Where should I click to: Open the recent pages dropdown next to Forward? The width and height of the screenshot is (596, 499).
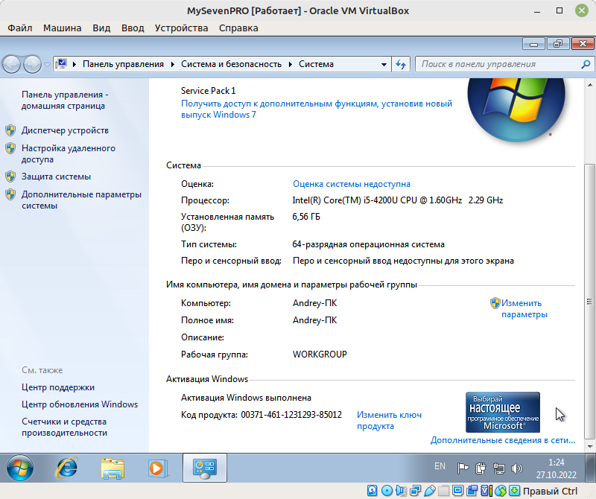[x=47, y=65]
